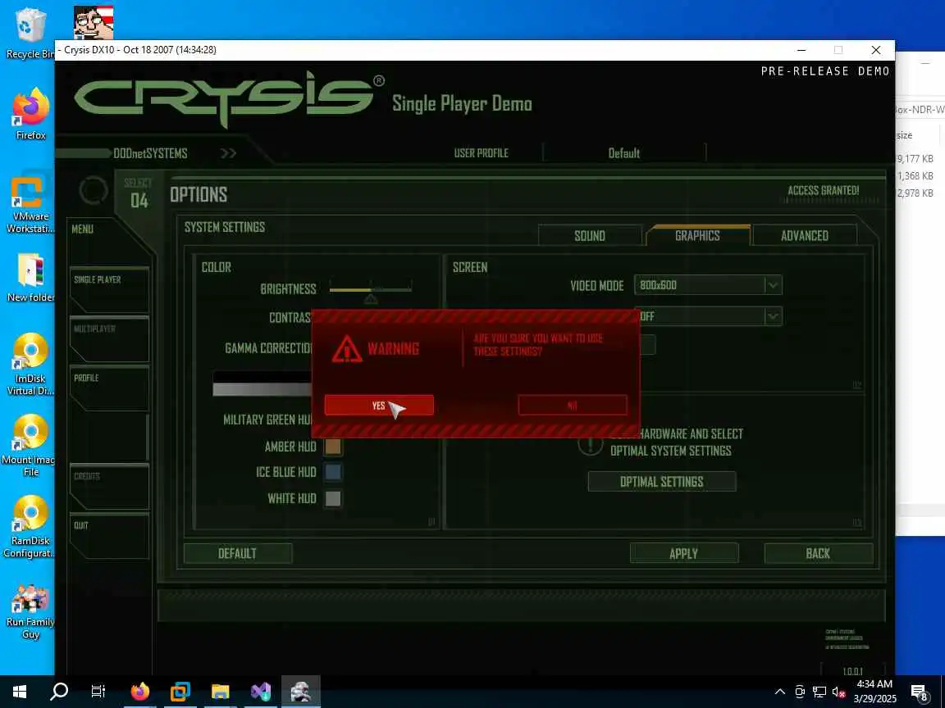Open the ADVANCED settings tab
945x708 pixels.
pyautogui.click(x=805, y=235)
